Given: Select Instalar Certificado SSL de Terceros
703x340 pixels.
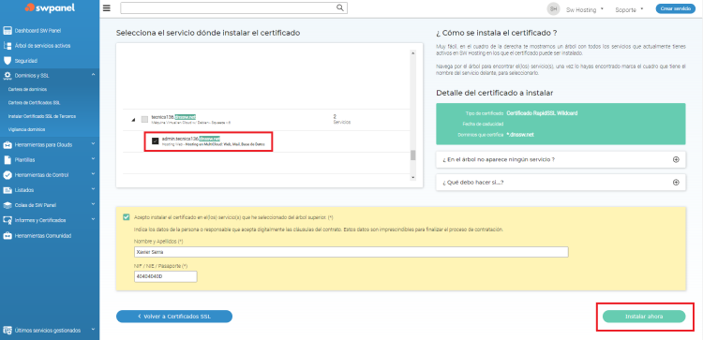Looking at the screenshot, I should 42,116.
